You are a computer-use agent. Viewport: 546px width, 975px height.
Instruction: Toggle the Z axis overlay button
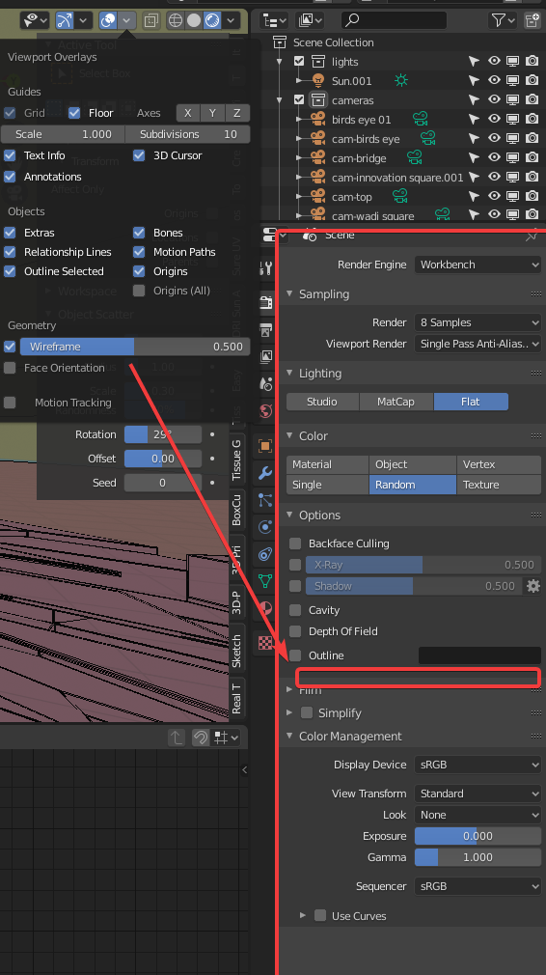236,113
